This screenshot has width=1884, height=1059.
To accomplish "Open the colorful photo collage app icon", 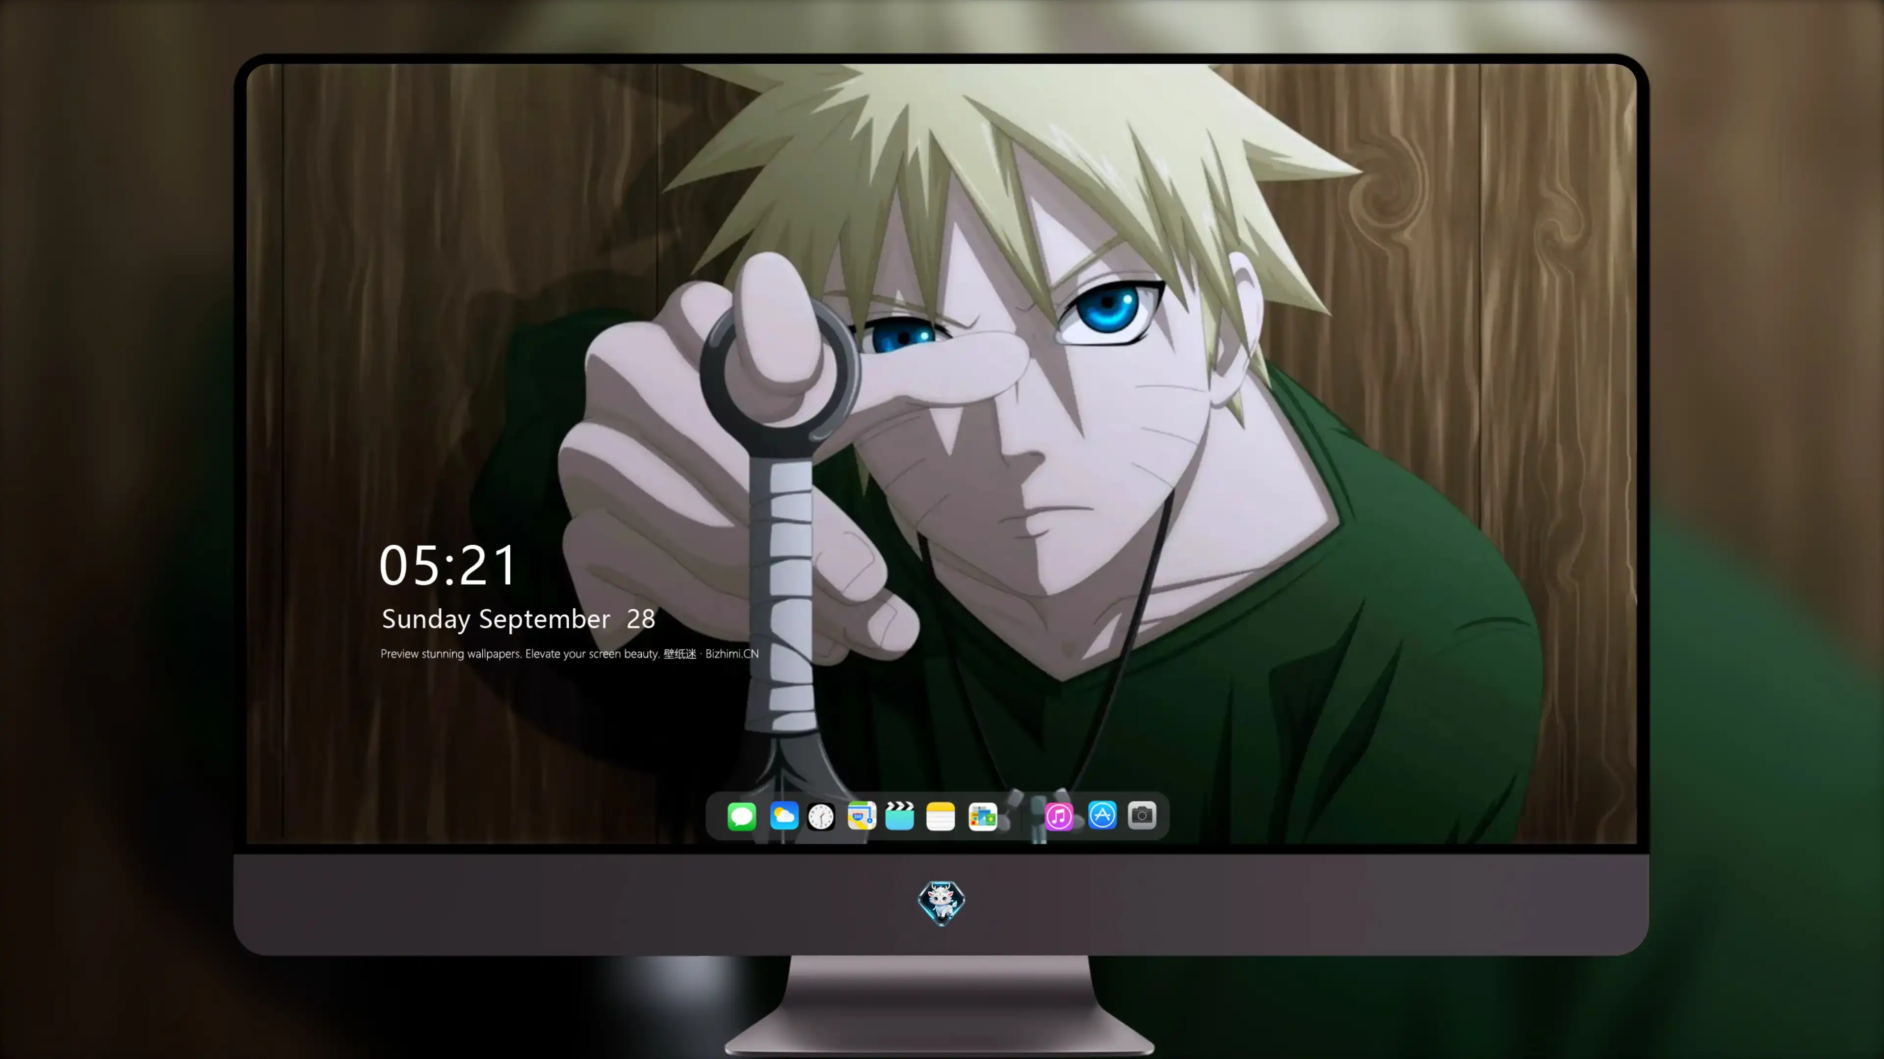I will click(982, 816).
